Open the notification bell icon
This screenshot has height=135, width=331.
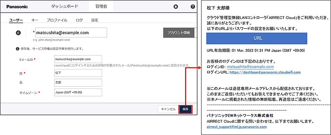pos(176,7)
